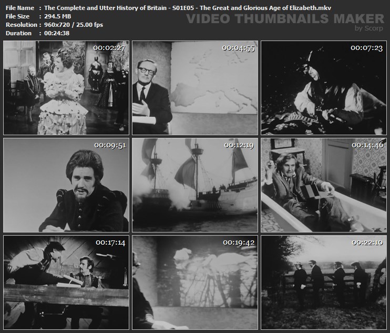Image resolution: width=390 pixels, height=333 pixels.
Task: Click the outdoor fence thumbnail at 00:22:10
Action: 324,282
